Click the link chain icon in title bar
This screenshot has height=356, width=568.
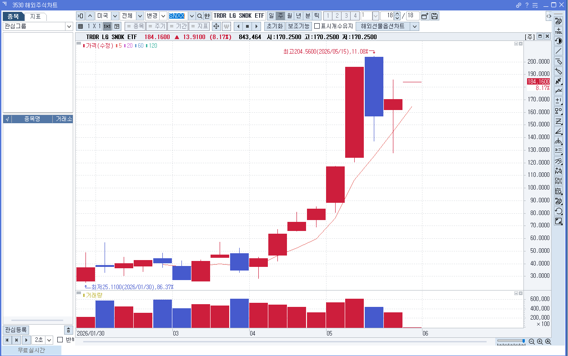tap(519, 5)
